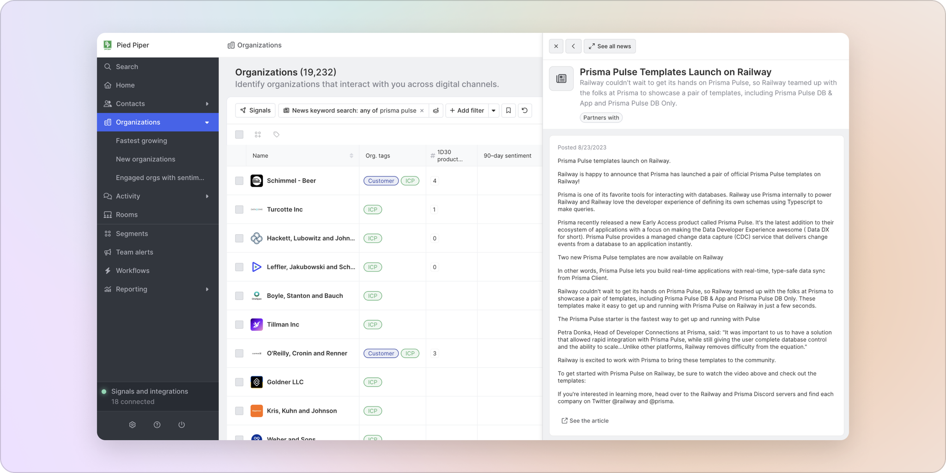This screenshot has height=473, width=946.
Task: Remove the prisma pulse keyword filter
Action: [x=422, y=110]
